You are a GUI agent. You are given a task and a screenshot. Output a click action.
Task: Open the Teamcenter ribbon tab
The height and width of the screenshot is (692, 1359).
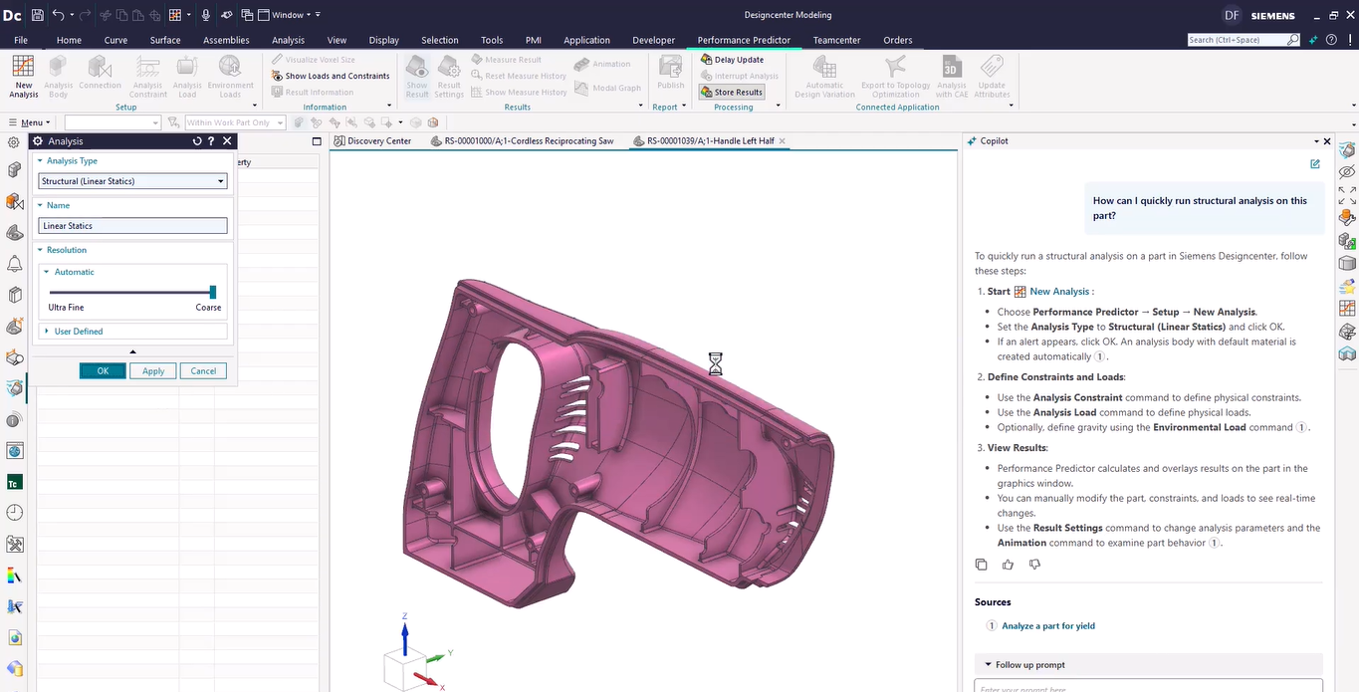836,40
